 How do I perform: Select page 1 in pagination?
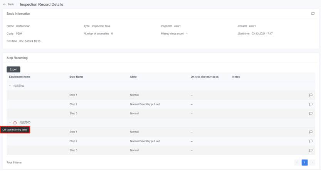[304, 163]
